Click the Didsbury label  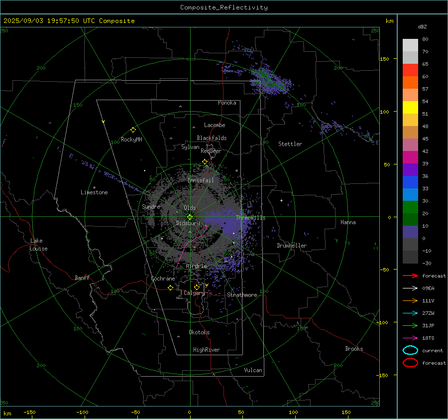pyautogui.click(x=188, y=223)
